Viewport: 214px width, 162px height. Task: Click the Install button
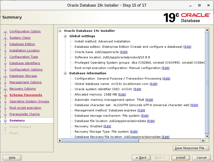pos(181,158)
